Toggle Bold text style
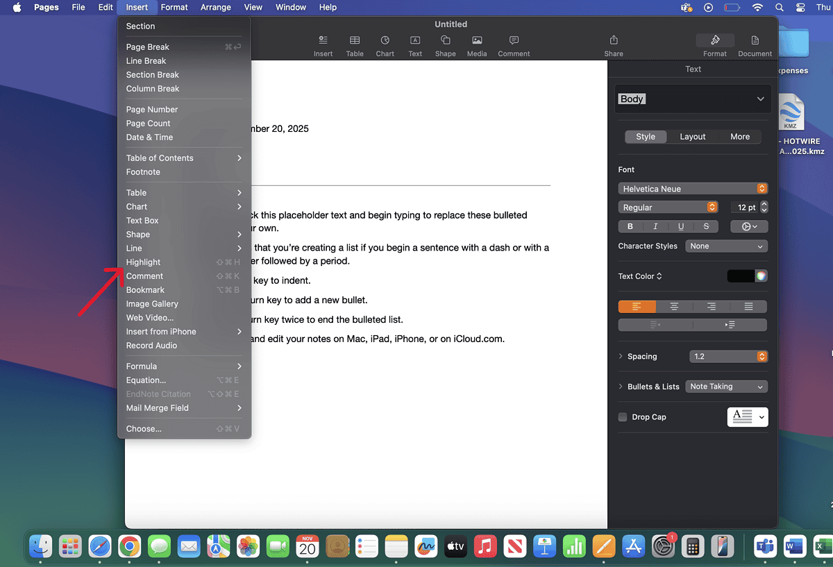833x567 pixels. (x=630, y=226)
